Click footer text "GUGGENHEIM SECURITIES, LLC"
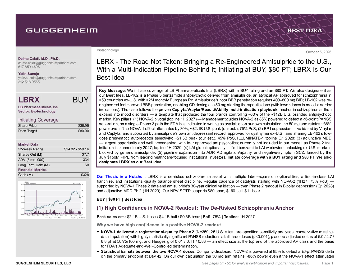Image resolution: width=349 pixels, height=270 pixels. click(43, 263)
